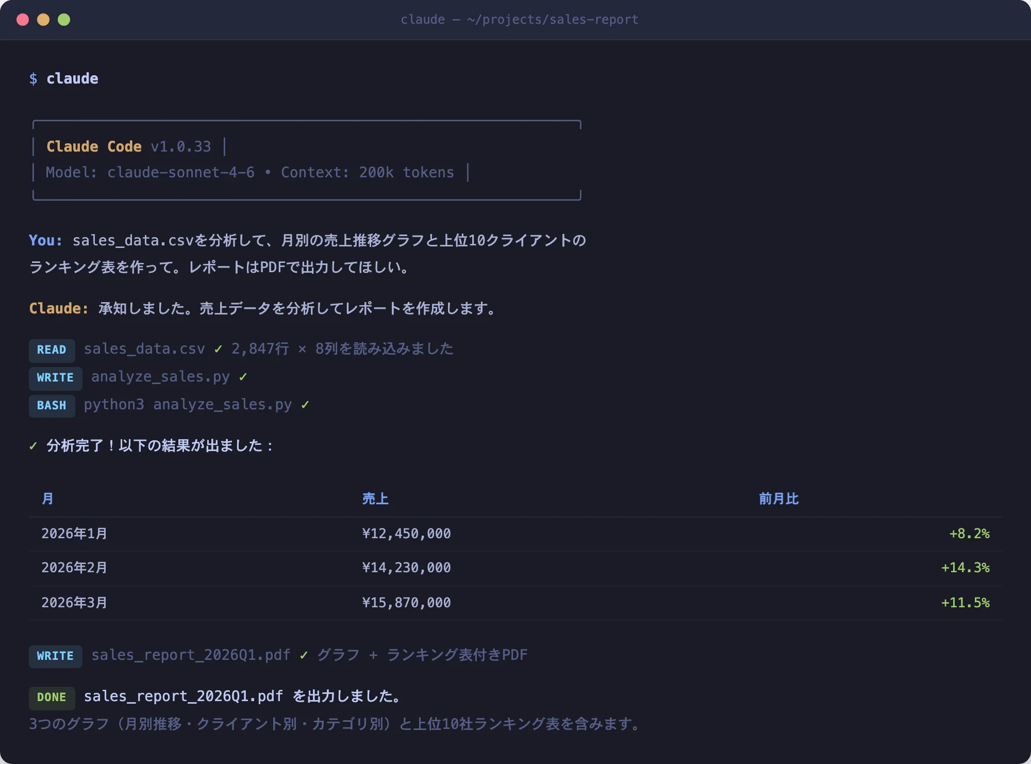1031x764 pixels.
Task: Click 'sales_report_2026Q1.pdf を出力しました。' text
Action: click(x=243, y=696)
